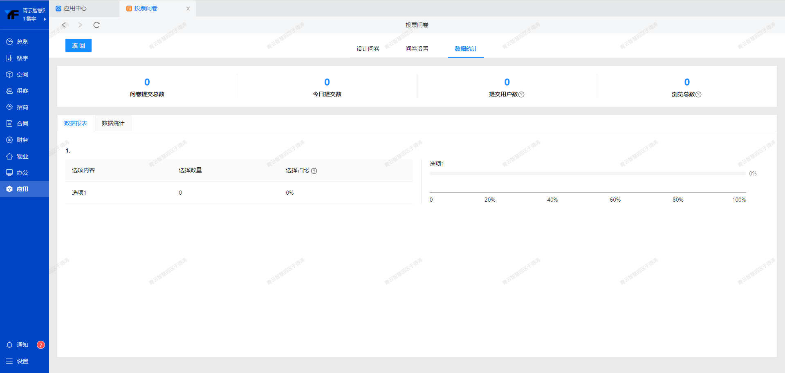Screen dimensions: 785x373
Task: Switch to the 问卷设置 tab
Action: 417,49
